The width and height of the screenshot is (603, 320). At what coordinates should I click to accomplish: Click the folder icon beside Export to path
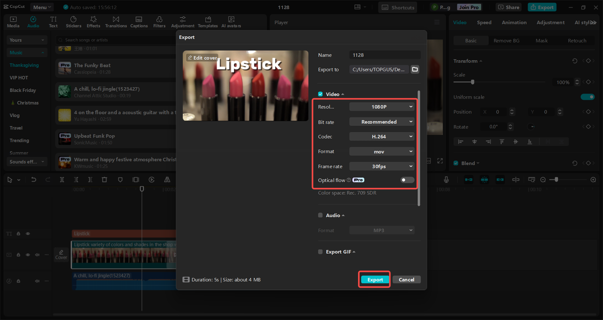point(415,69)
